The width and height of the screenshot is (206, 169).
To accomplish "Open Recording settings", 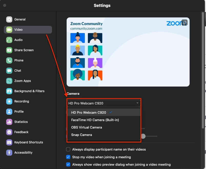I will pyautogui.click(x=22, y=101).
